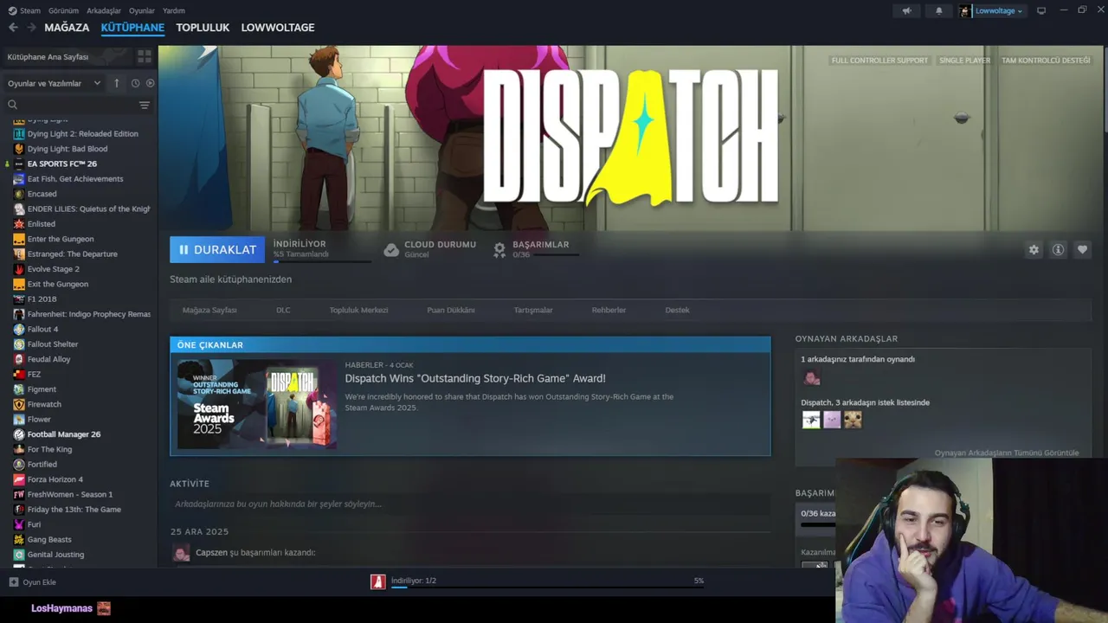Viewport: 1108px width, 623px height.
Task: Select Football Manager 26 entry
Action: tap(64, 434)
